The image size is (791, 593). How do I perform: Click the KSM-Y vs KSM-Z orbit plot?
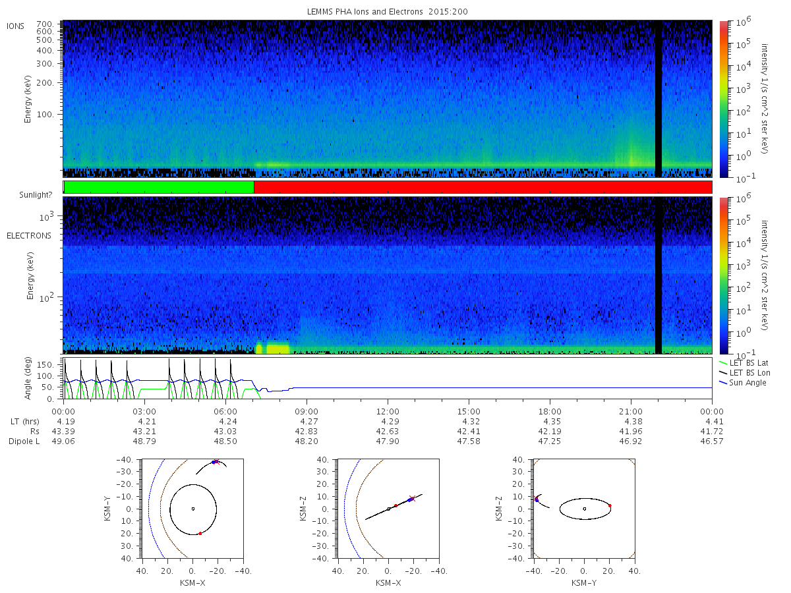pyautogui.click(x=583, y=509)
